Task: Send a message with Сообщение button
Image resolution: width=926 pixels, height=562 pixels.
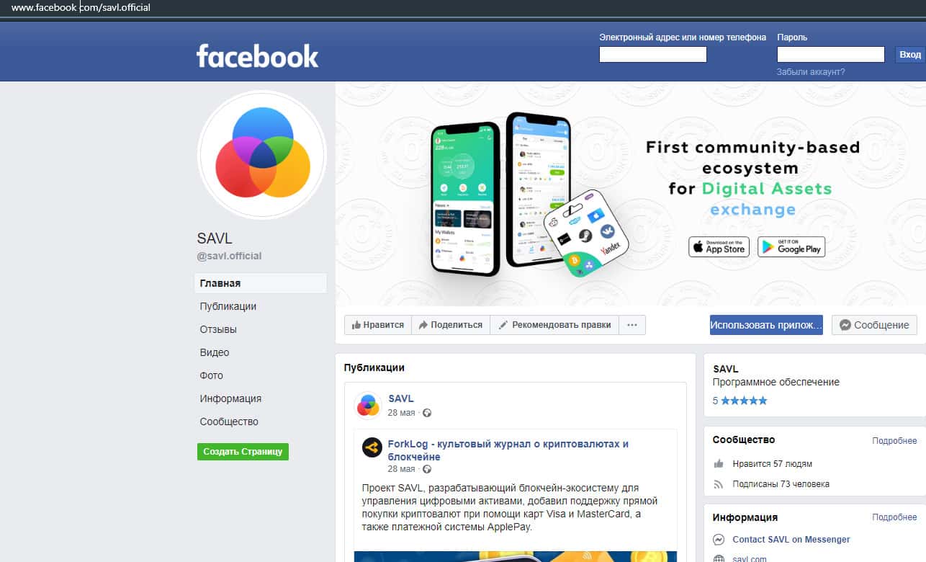Action: pos(874,325)
